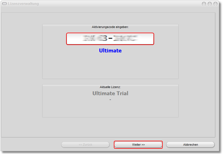The image size is (223, 155).
Task: Click the 'Aktivierungscode eingeben:' label
Action: pos(110,27)
